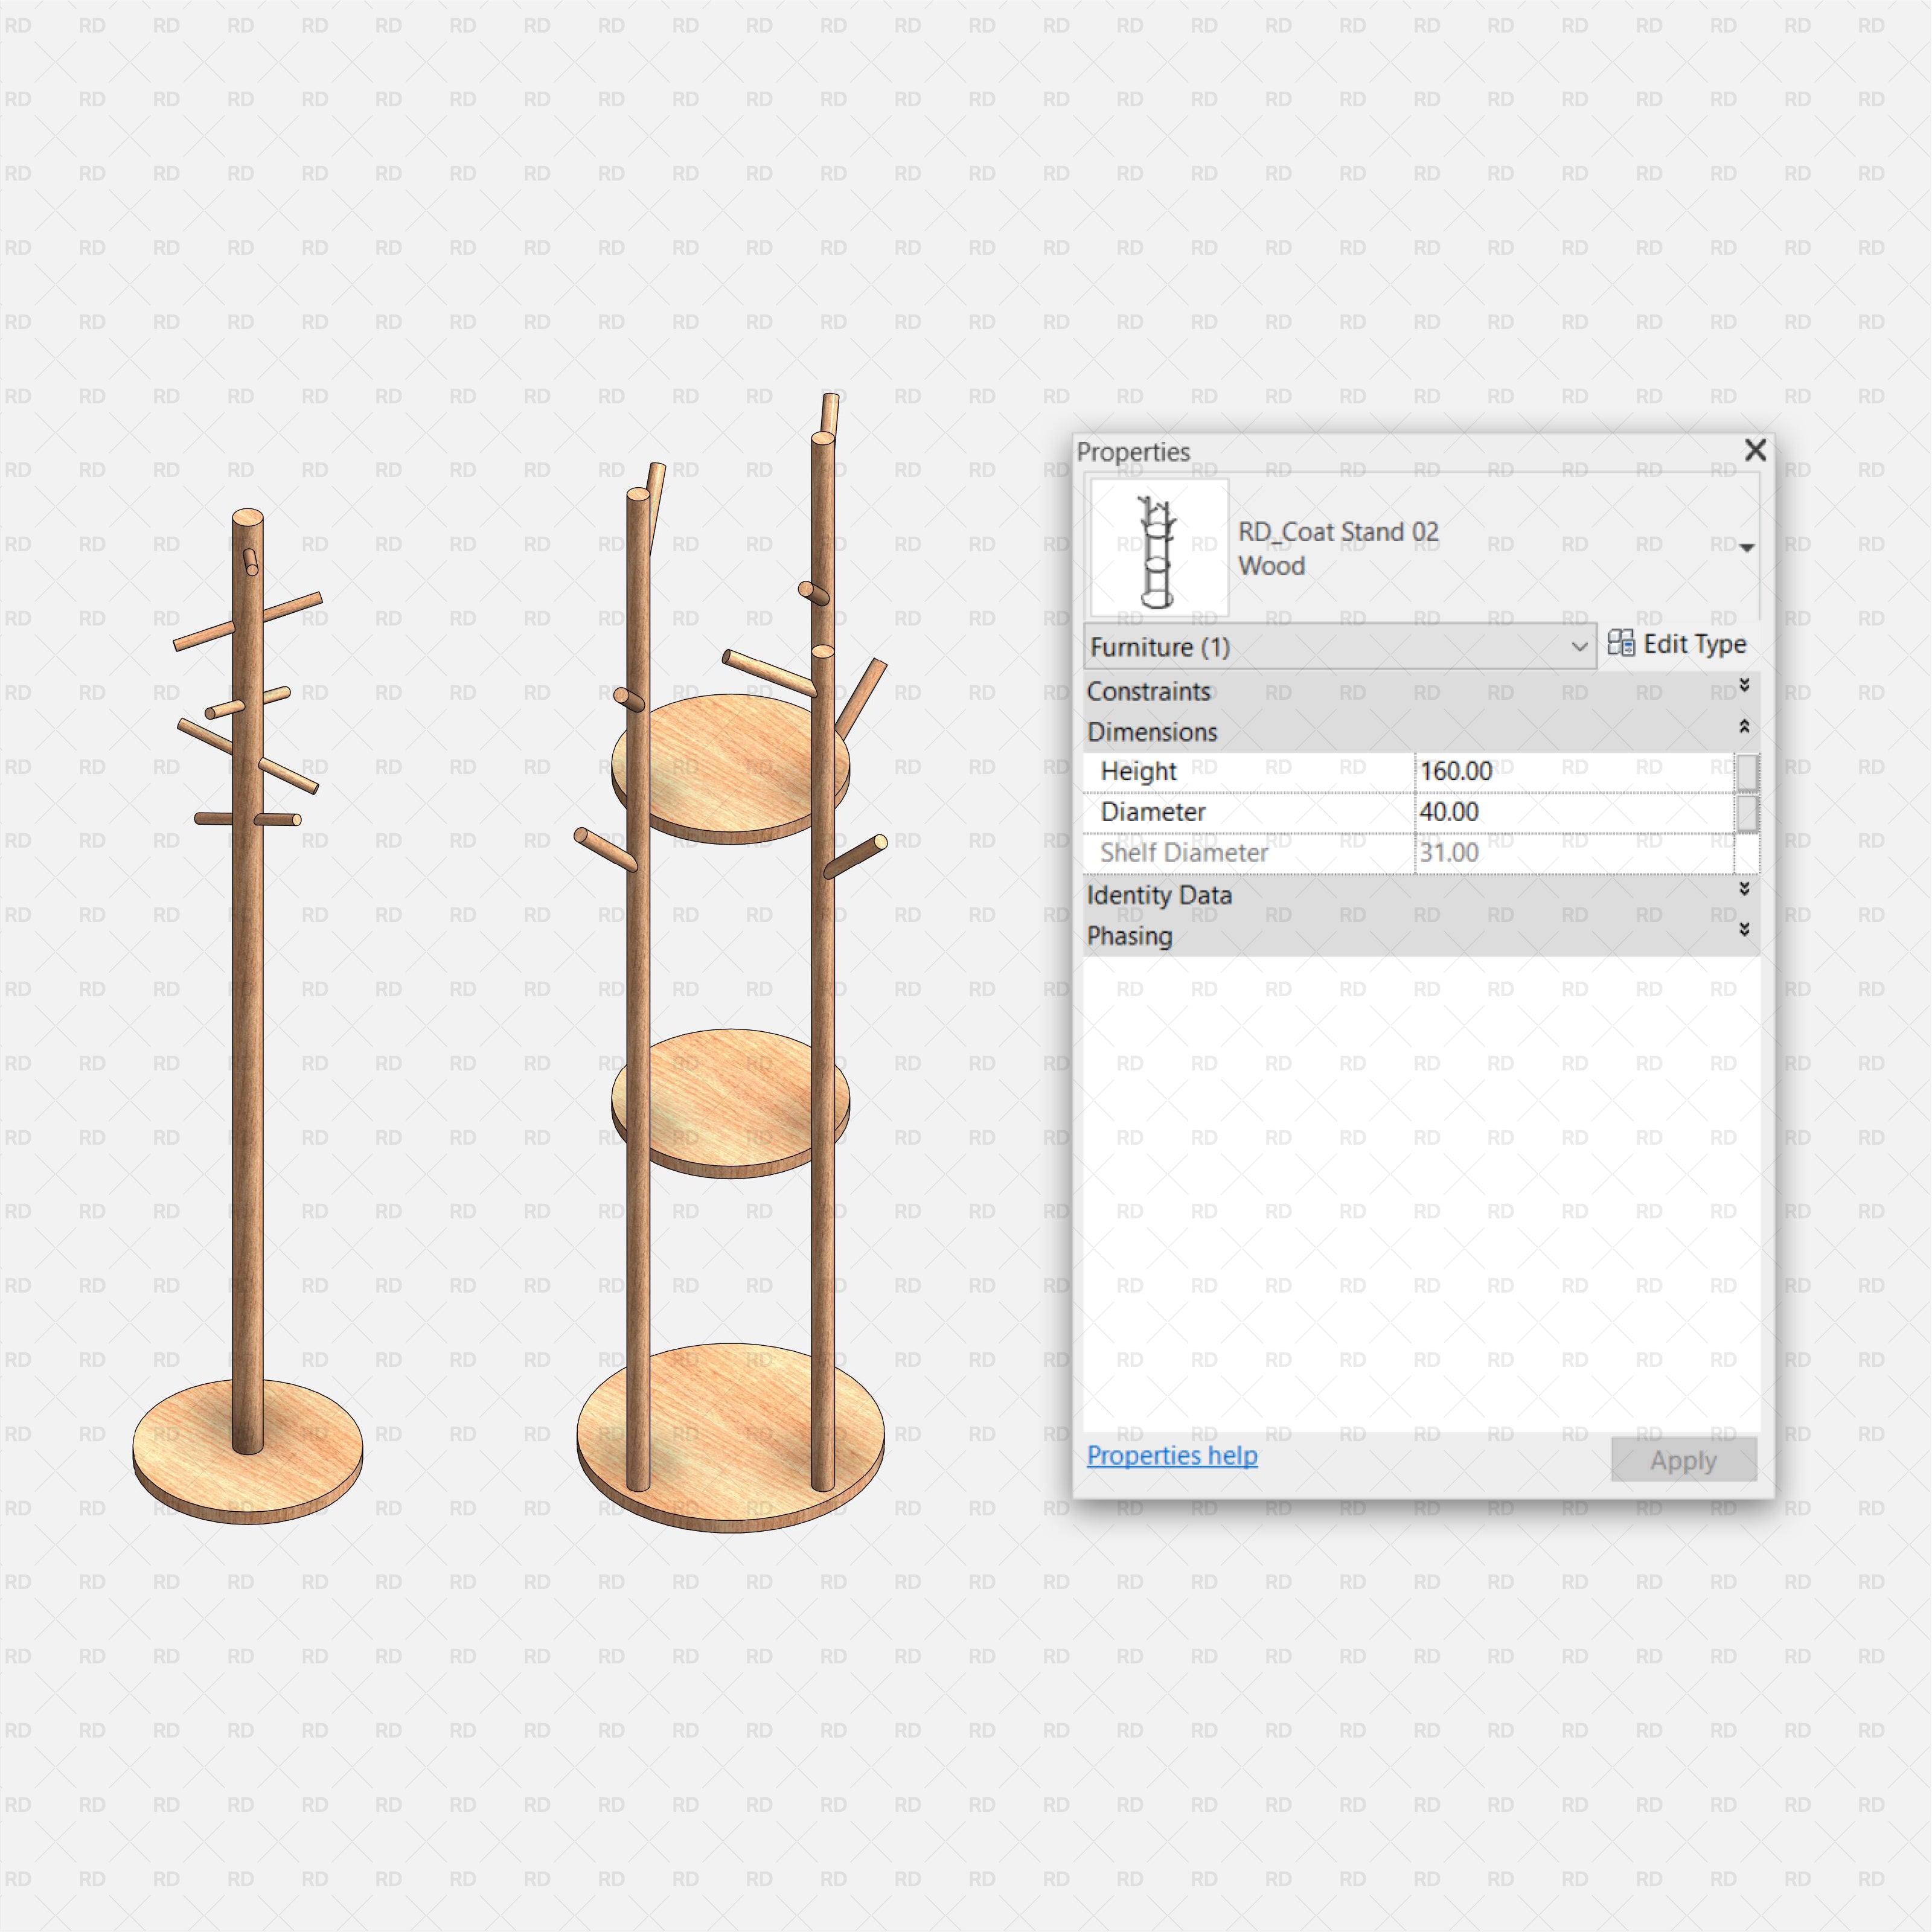Close the Properties palette
The height and width of the screenshot is (1932, 1932).
point(1756,451)
